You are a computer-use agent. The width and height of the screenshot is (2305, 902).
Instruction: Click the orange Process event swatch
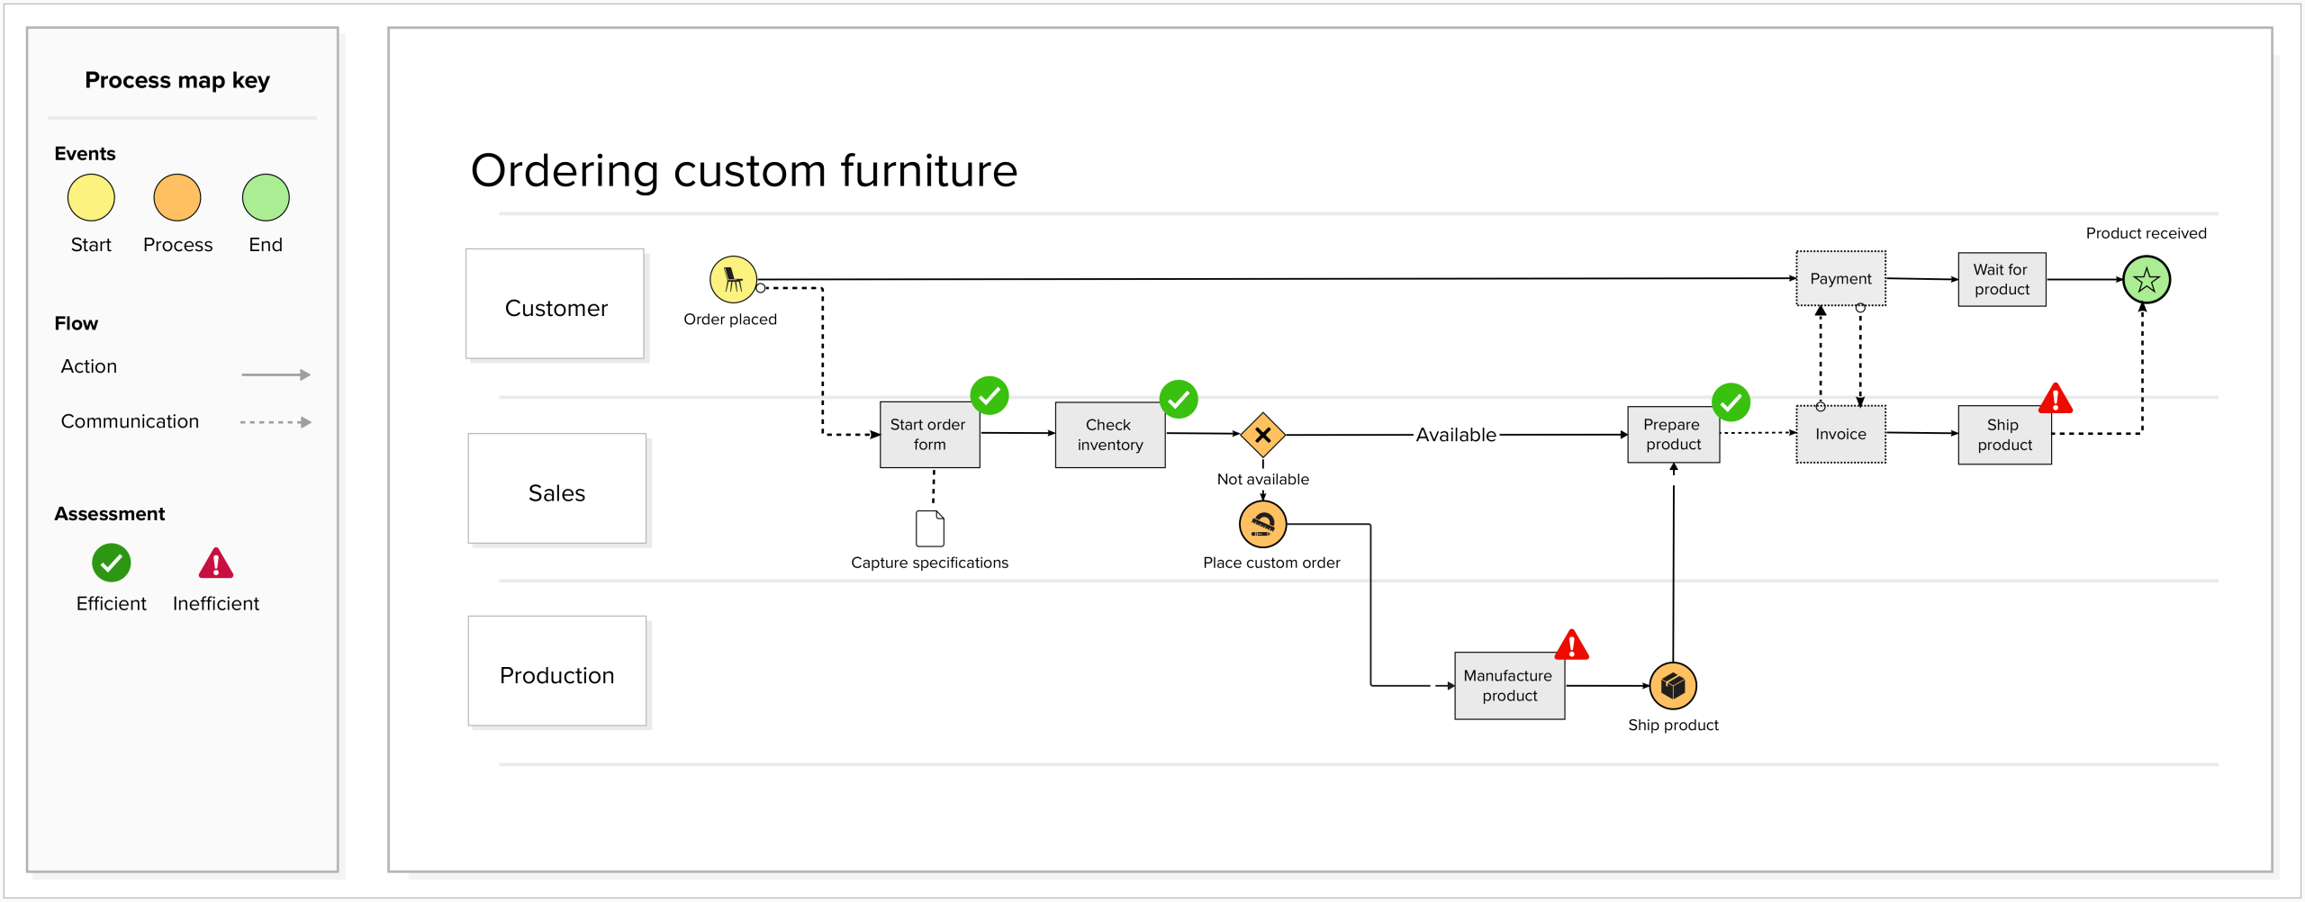177,198
